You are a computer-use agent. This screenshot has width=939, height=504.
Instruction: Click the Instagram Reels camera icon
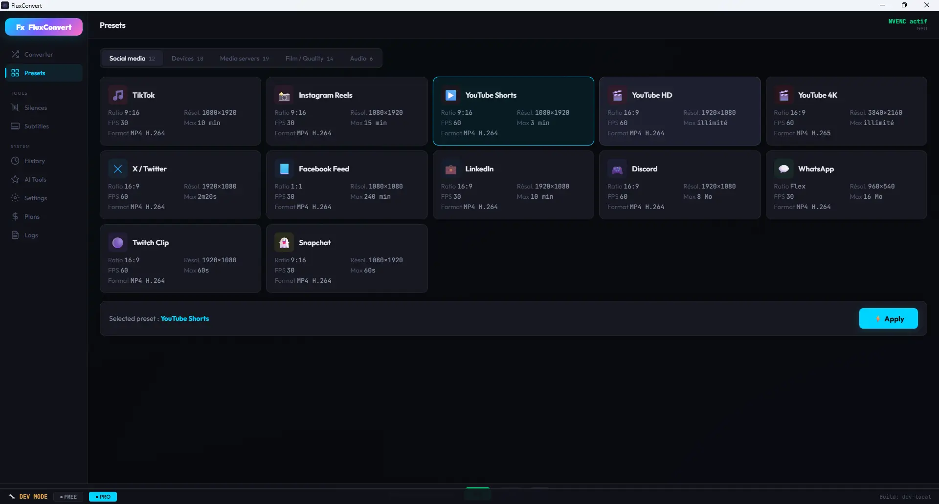tap(284, 95)
